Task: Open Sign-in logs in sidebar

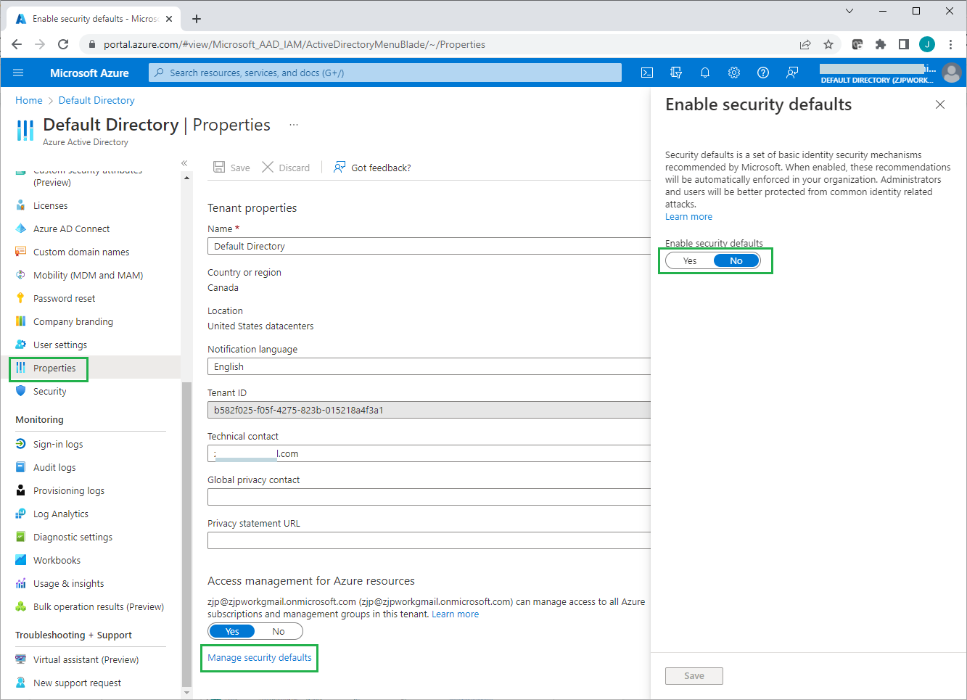Action: coord(58,445)
